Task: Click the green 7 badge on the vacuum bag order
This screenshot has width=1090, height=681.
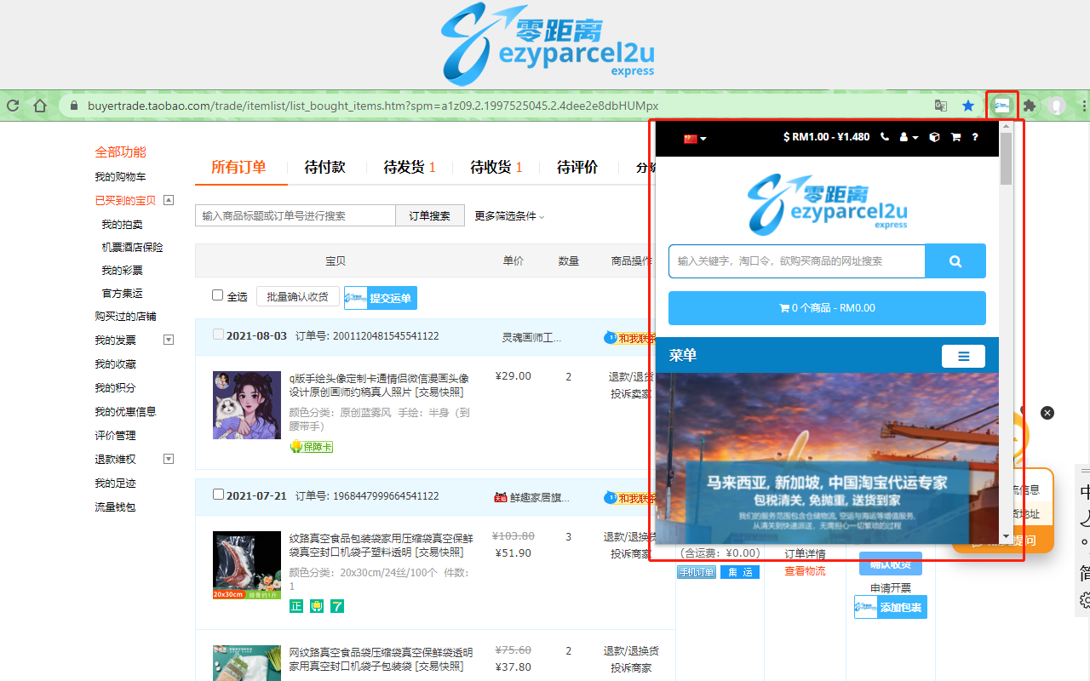Action: [x=337, y=606]
